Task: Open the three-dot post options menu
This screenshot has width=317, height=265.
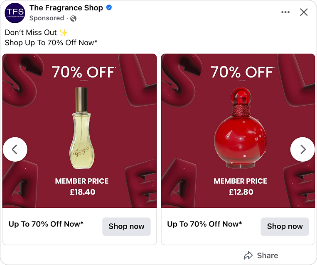Action: tap(285, 12)
